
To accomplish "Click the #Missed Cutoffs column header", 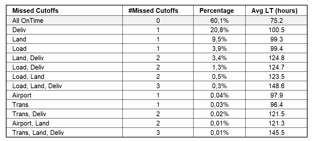I will 153,11.
